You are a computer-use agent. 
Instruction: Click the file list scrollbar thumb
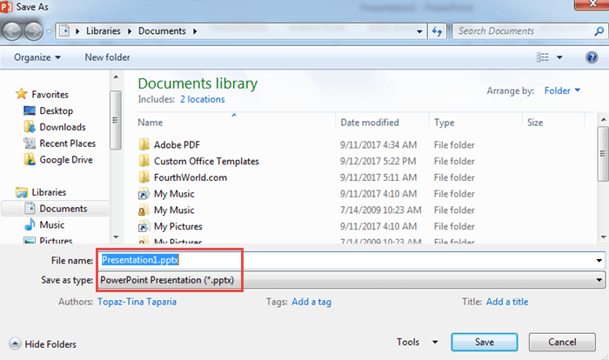(x=603, y=154)
